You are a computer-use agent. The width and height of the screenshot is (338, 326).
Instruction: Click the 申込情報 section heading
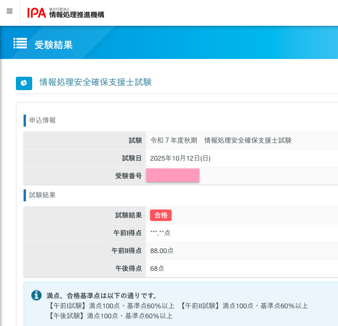pos(42,120)
